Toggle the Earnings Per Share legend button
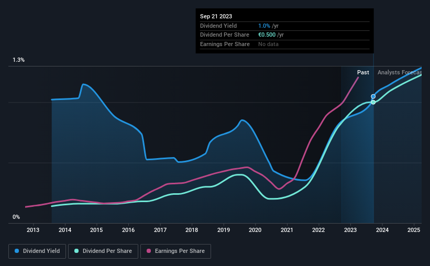 pyautogui.click(x=175, y=251)
